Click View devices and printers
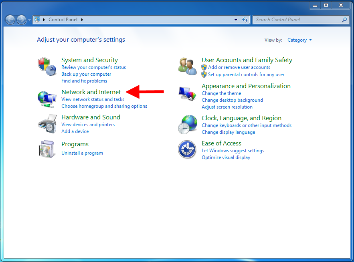Screen dimensions: 354x262 tap(88, 125)
